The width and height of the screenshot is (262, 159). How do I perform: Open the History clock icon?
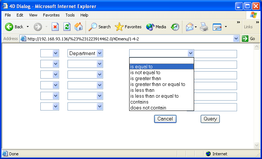175,27
